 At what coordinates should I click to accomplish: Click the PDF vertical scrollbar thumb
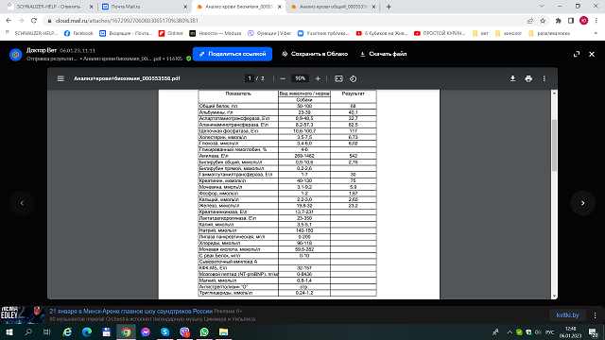(555, 144)
